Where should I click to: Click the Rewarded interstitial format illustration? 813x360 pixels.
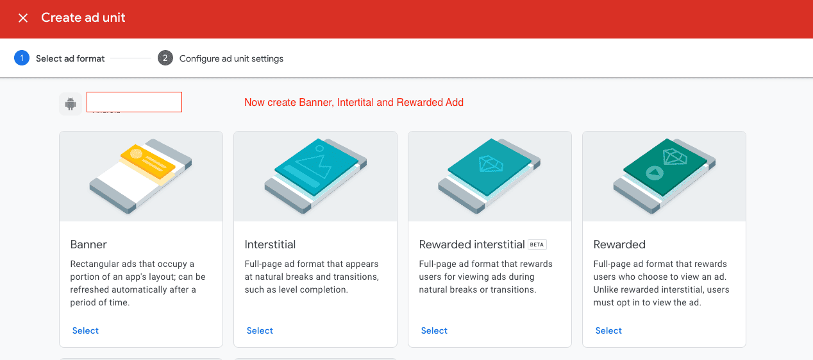click(x=490, y=176)
